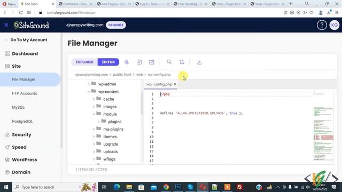Expand the images folder chevron

click(x=94, y=107)
